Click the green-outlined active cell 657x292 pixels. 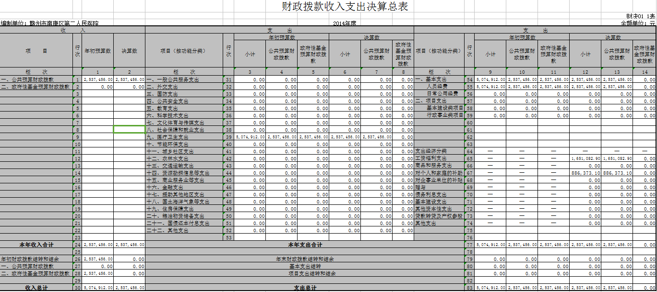point(129,130)
